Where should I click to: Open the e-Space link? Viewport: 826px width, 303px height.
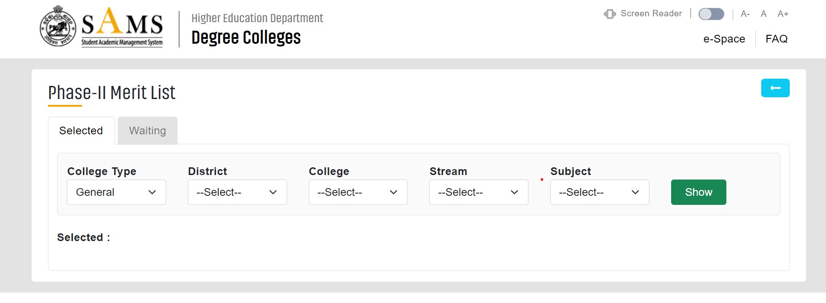tap(724, 39)
